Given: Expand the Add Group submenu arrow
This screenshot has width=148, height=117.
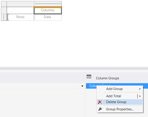Looking at the screenshot, I should (x=140, y=89).
